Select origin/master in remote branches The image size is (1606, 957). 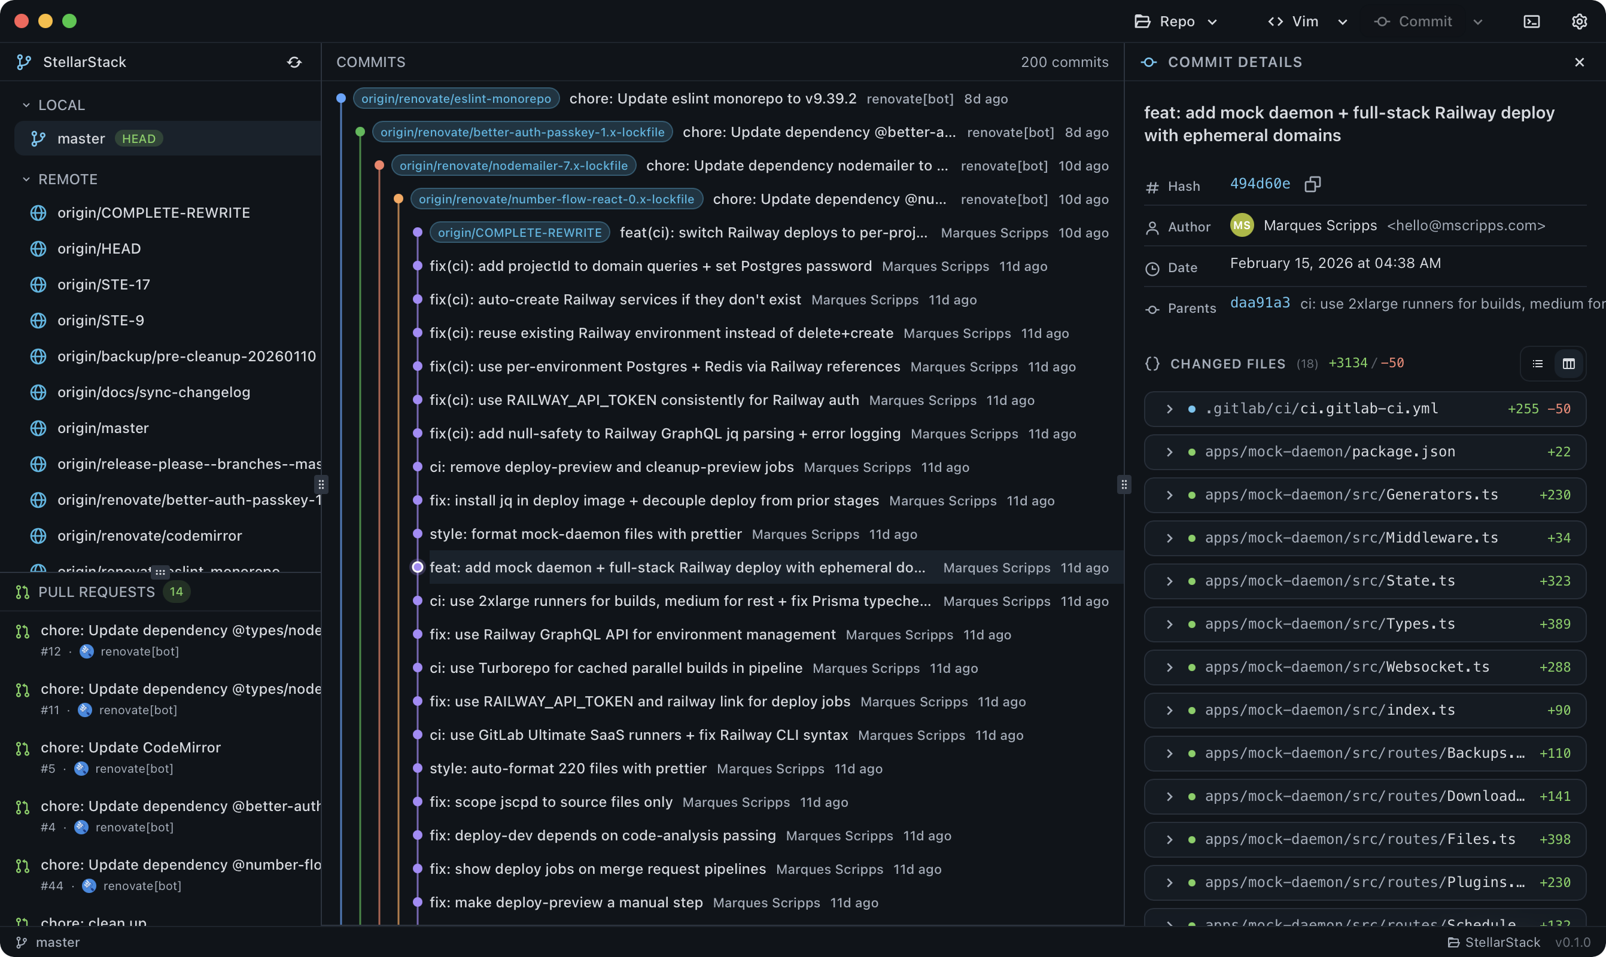(103, 428)
